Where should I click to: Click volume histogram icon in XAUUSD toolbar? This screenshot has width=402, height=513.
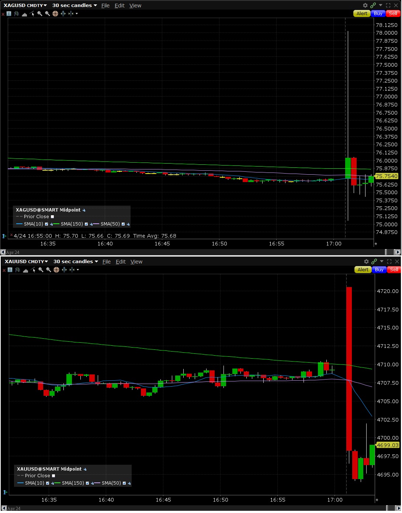tap(25, 270)
